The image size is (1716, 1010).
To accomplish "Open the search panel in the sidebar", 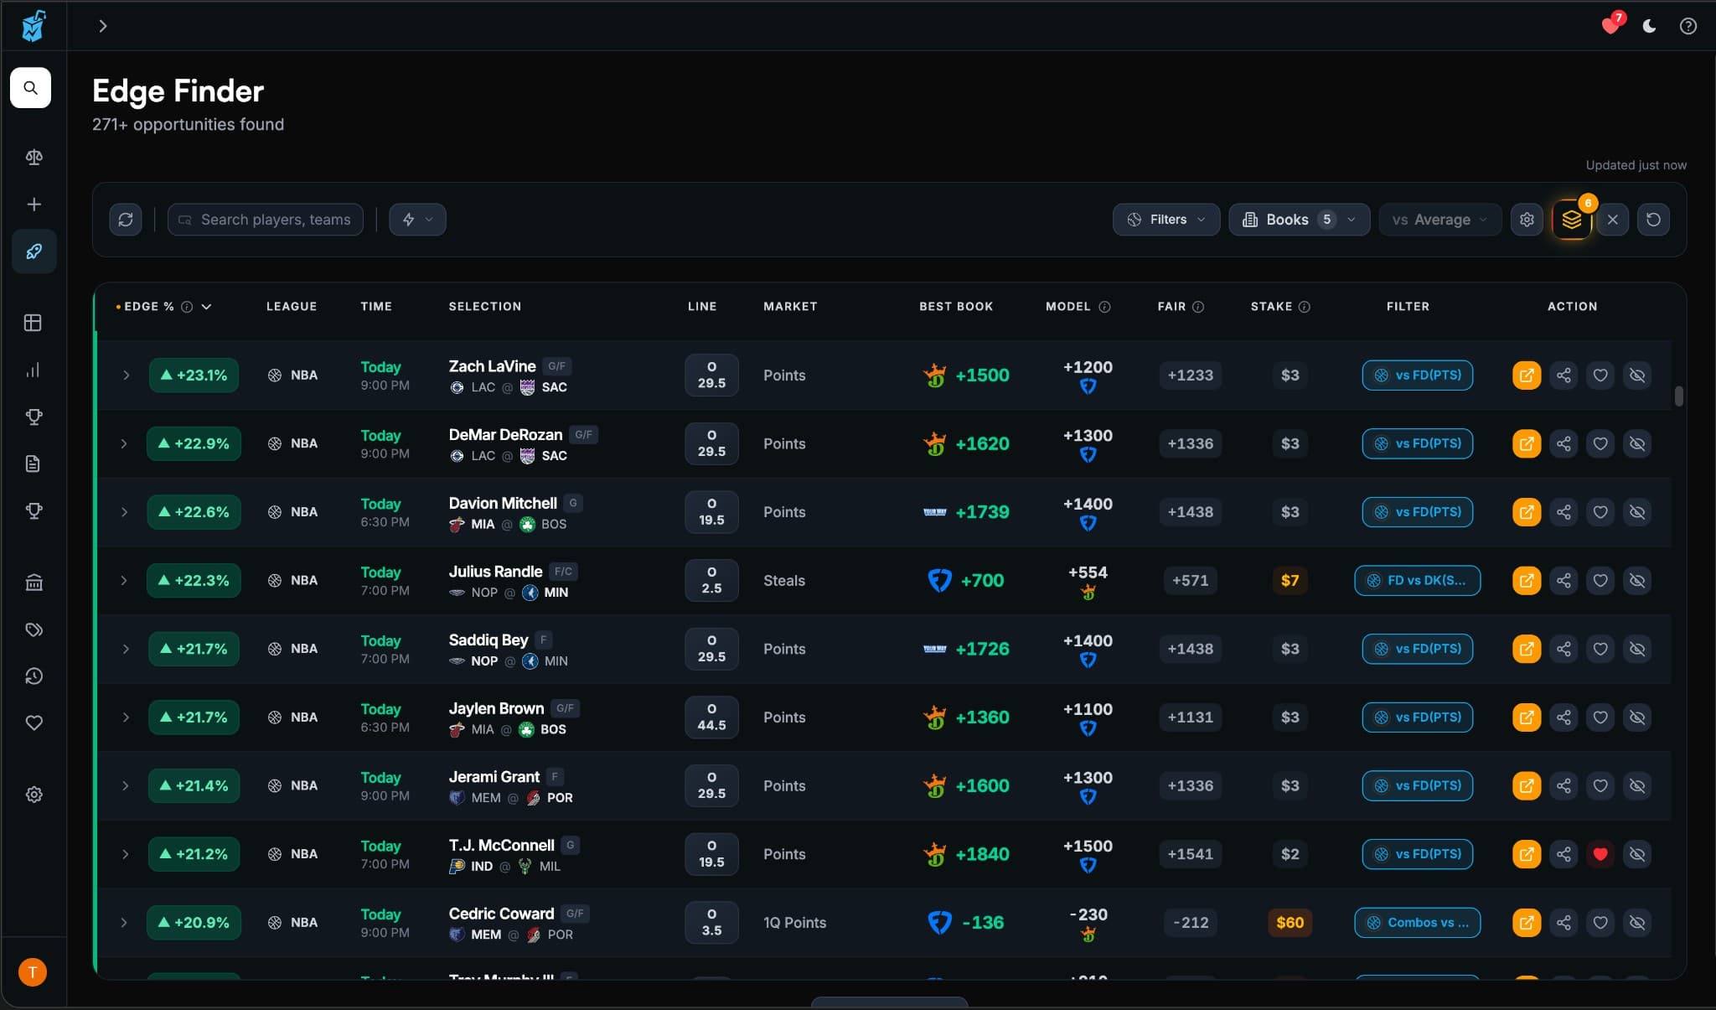I will [31, 88].
